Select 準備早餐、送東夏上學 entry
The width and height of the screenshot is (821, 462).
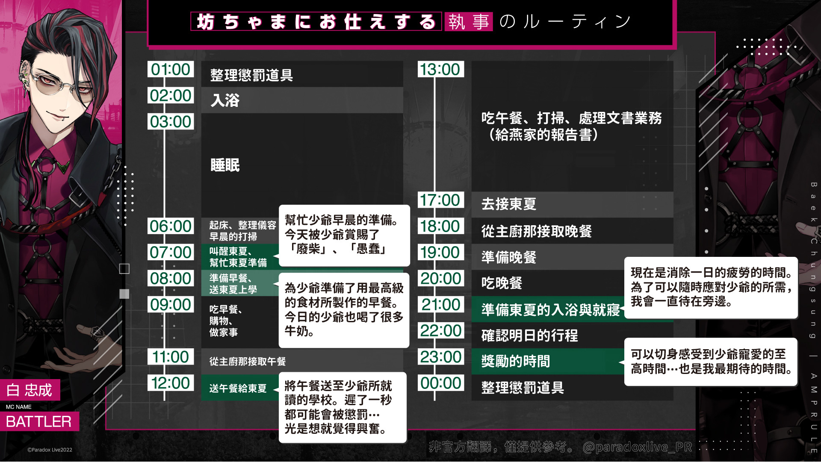[240, 283]
